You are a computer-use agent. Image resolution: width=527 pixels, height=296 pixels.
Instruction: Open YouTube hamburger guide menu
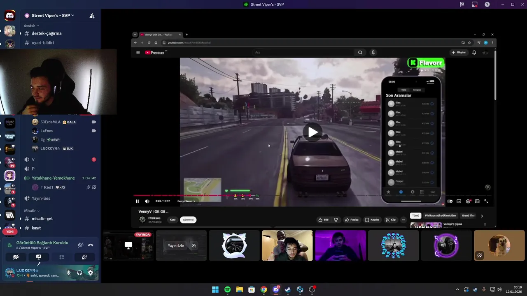coord(138,53)
